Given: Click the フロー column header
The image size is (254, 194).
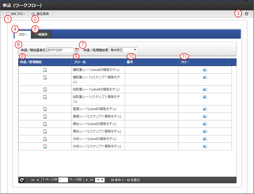Looking at the screenshot, I should point(205,62).
